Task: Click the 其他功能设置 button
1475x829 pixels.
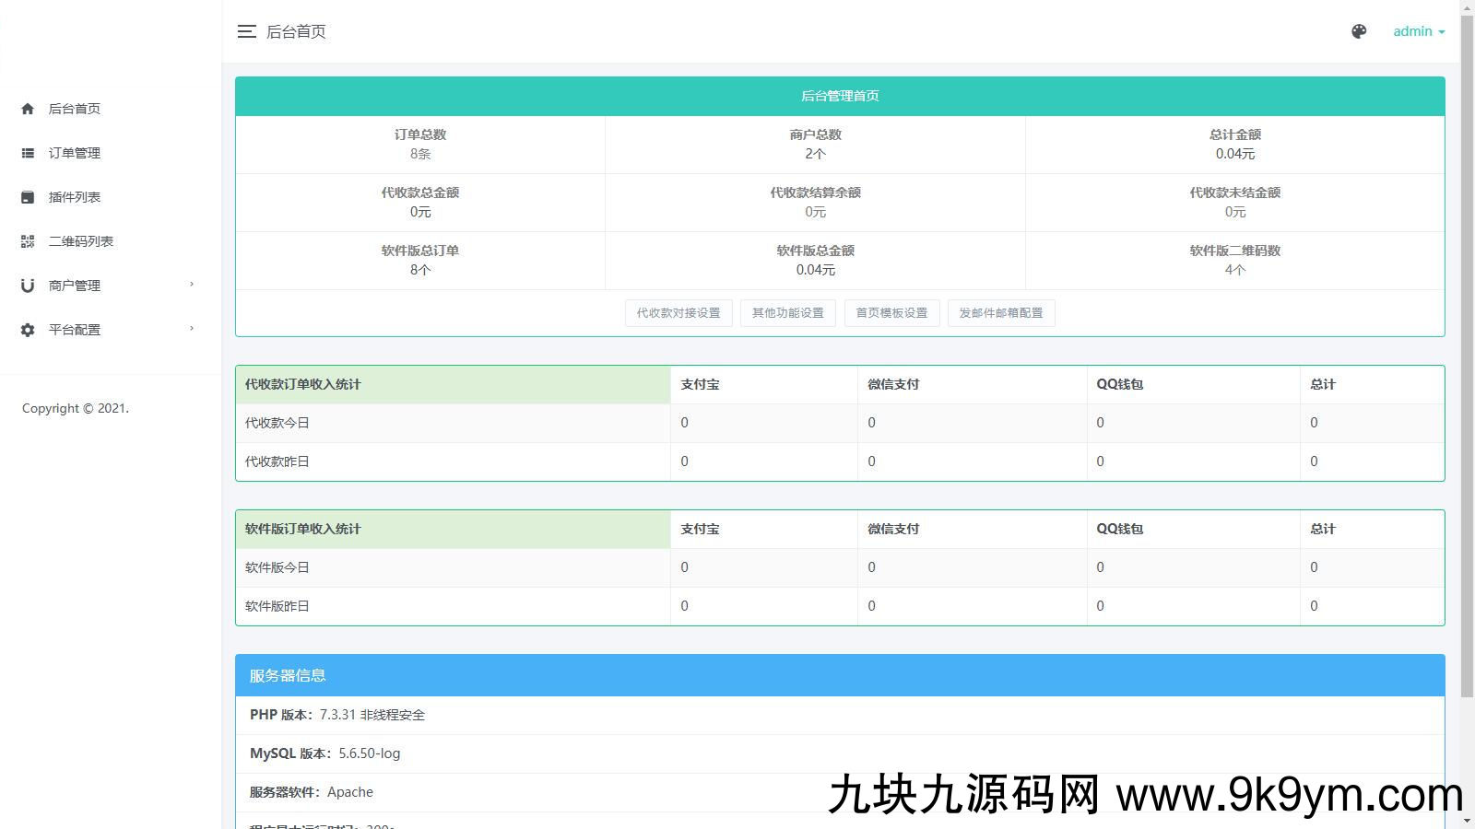Action: click(x=788, y=313)
